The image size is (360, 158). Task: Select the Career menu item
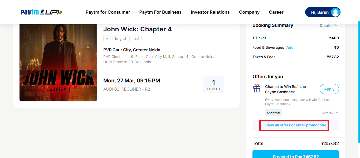276,12
